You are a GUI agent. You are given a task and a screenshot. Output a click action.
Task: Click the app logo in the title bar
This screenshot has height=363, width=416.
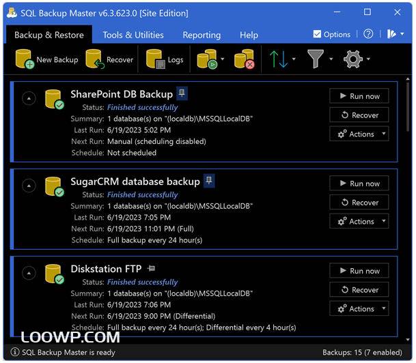click(12, 13)
